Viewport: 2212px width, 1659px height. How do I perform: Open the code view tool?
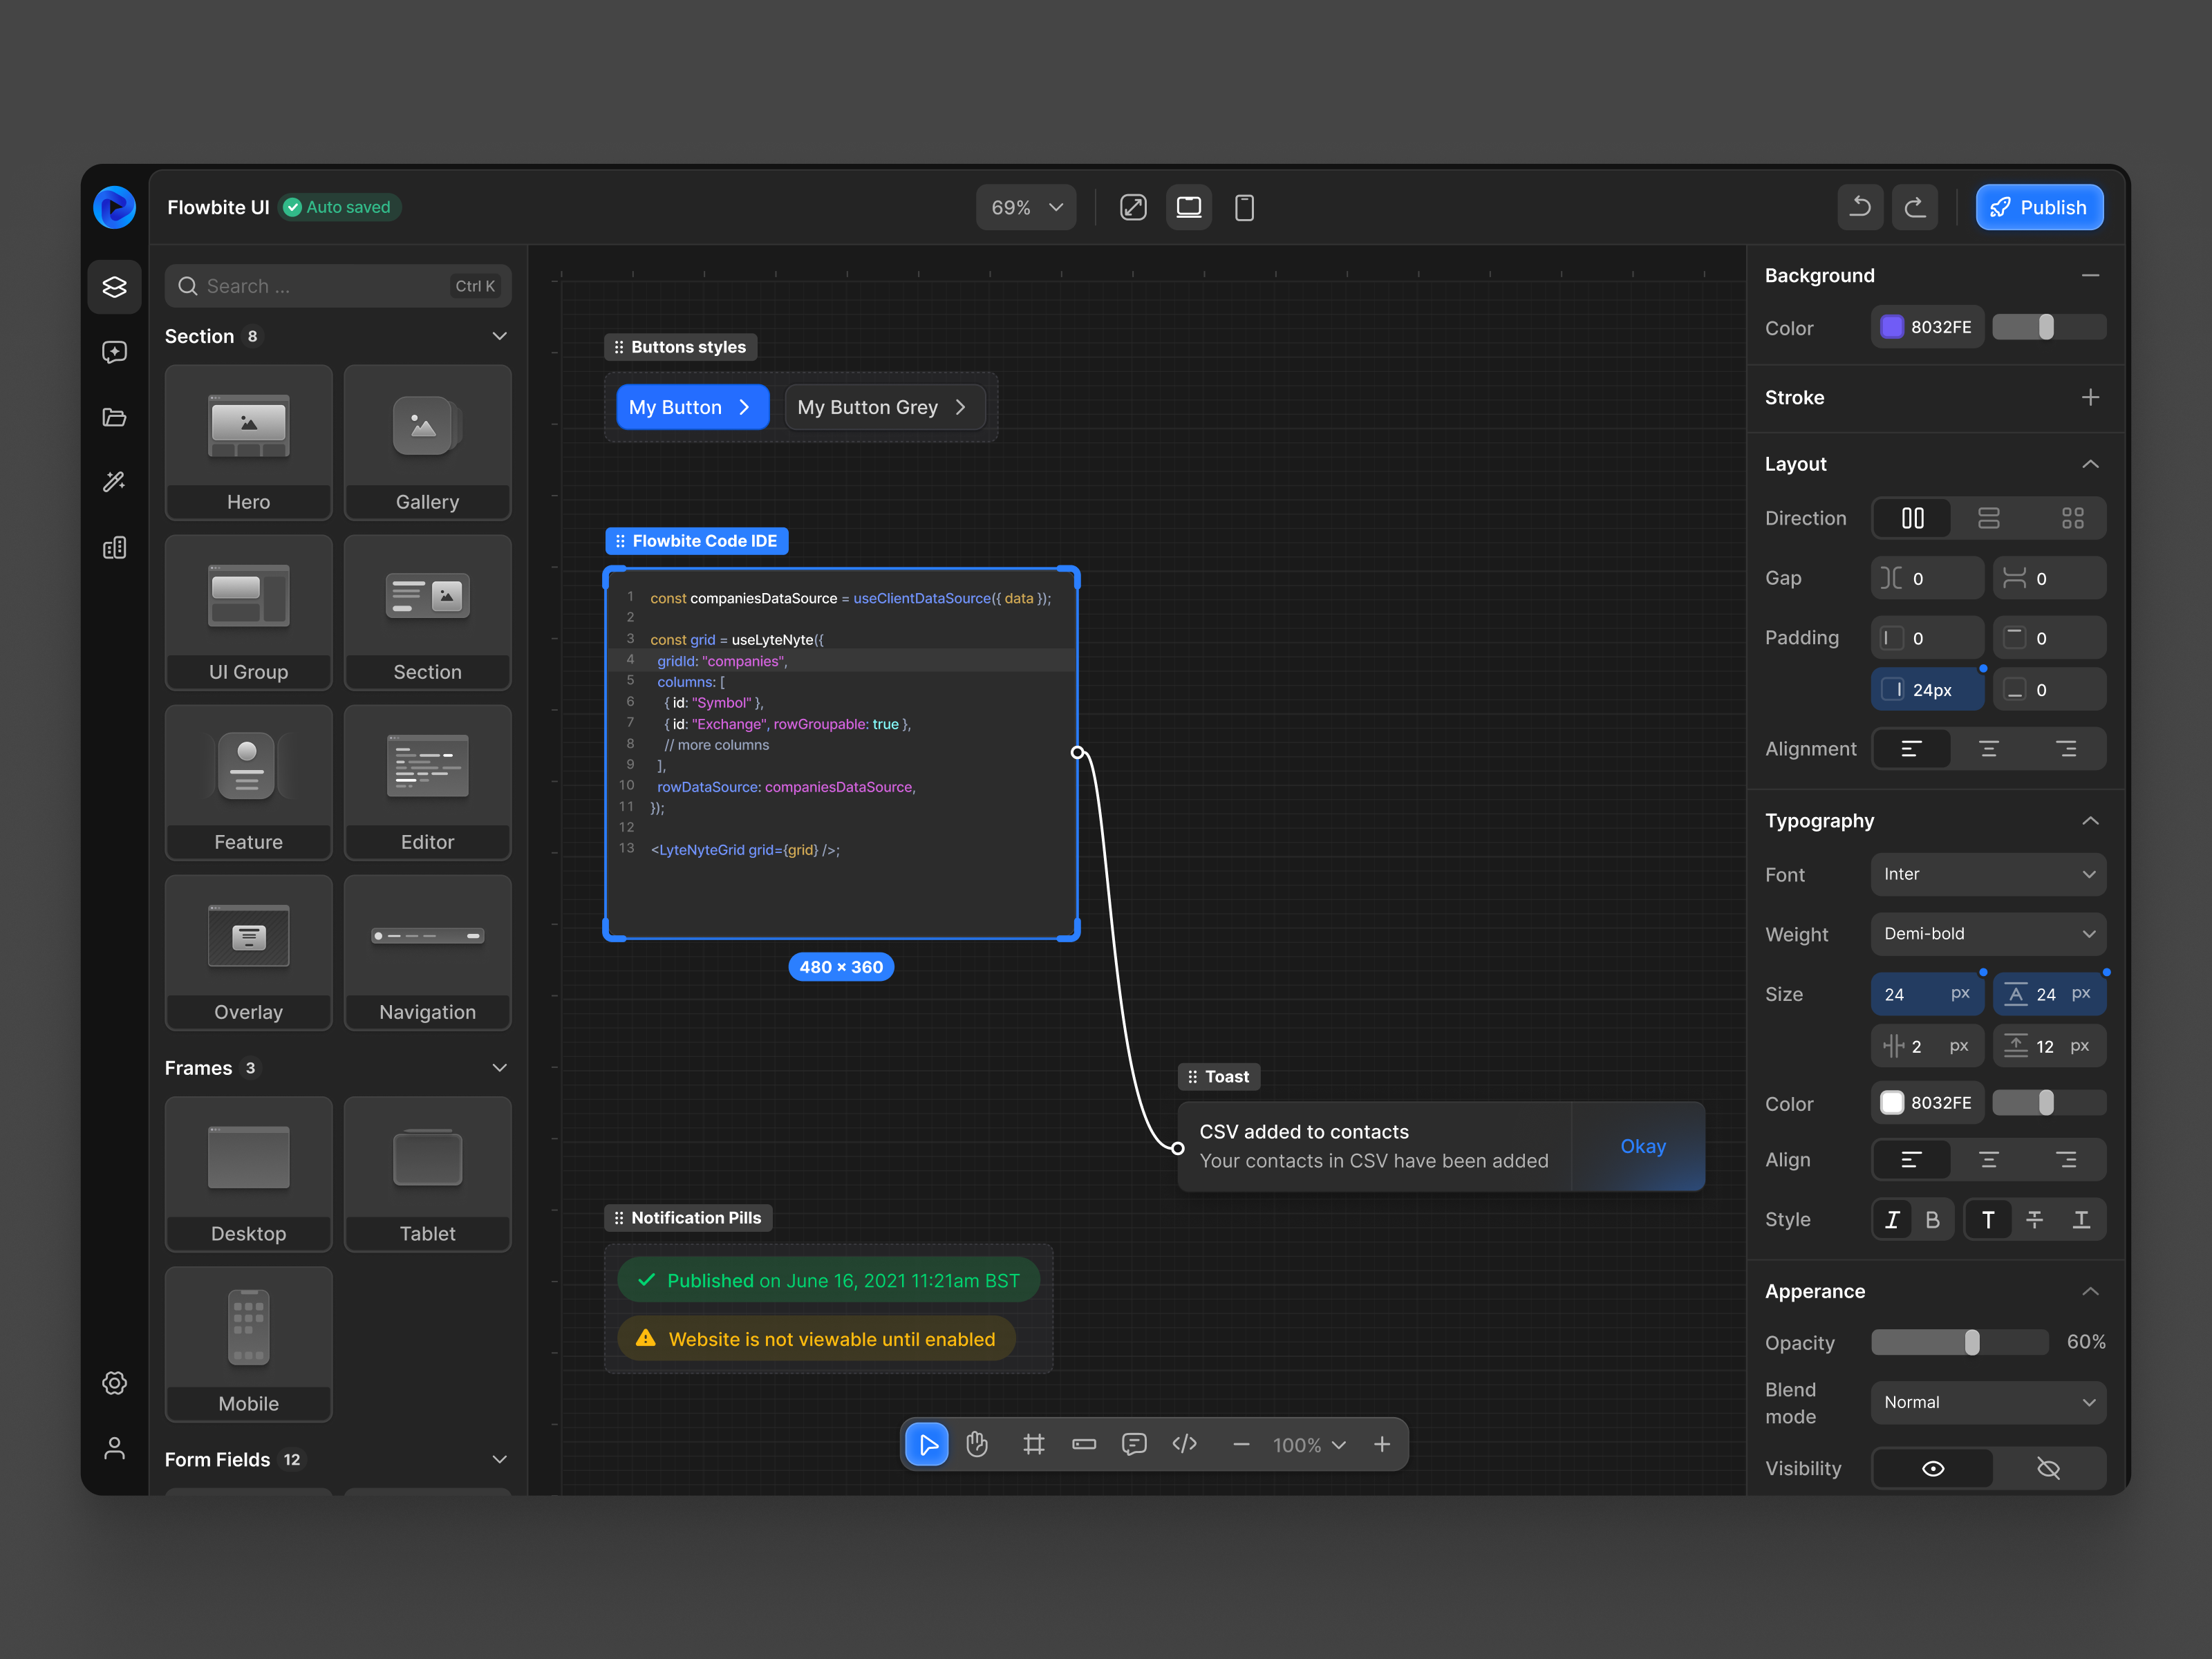coord(1184,1444)
